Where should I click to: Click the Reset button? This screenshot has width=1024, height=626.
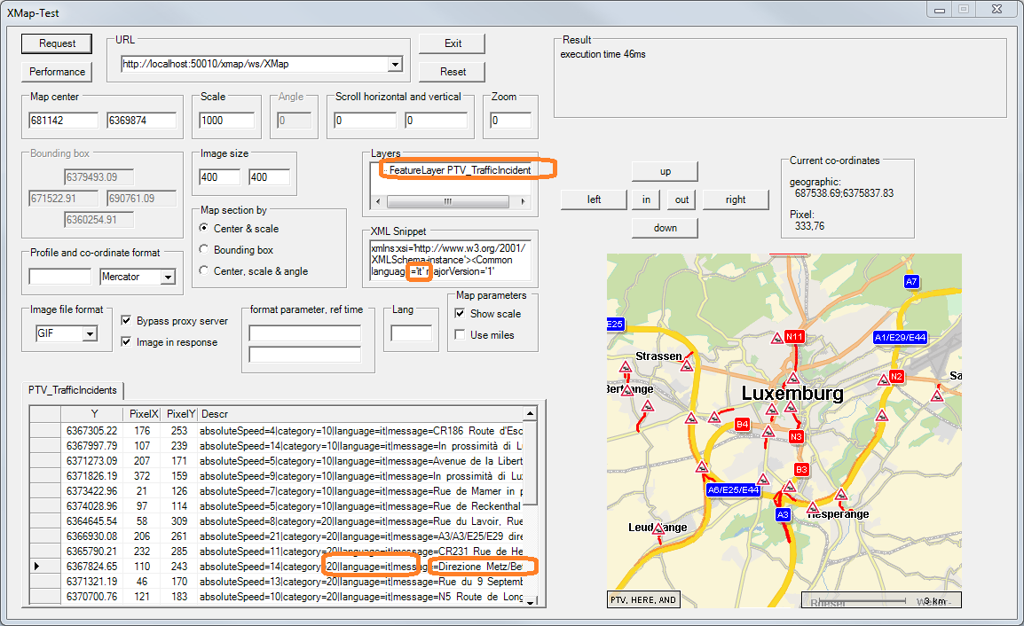click(453, 72)
